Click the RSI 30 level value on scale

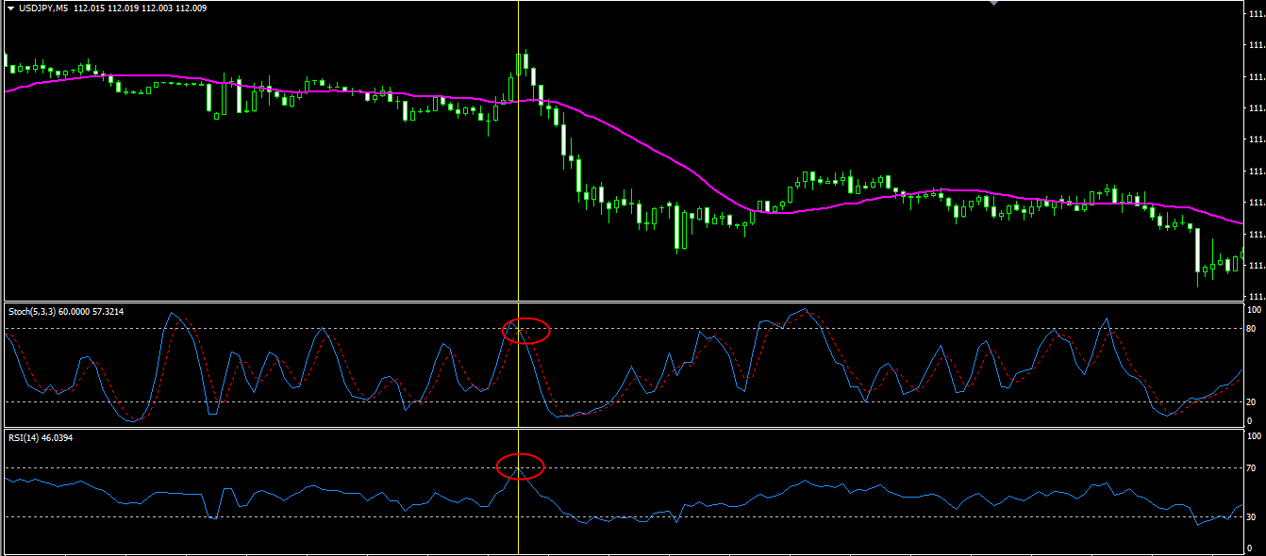[1254, 517]
